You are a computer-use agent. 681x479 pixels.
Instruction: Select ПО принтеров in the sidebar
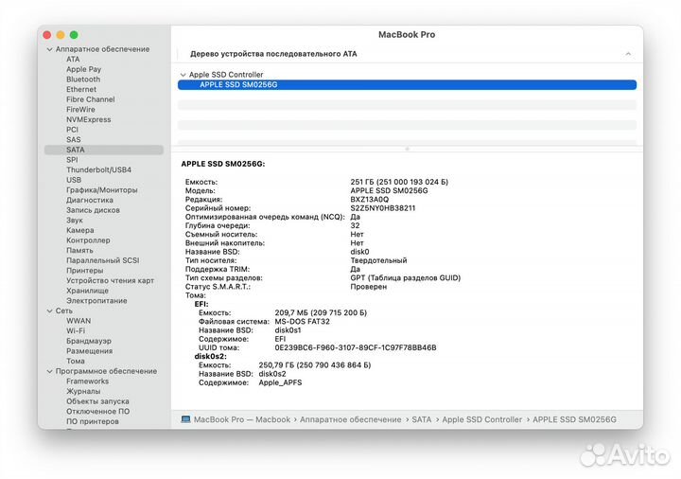pos(92,421)
